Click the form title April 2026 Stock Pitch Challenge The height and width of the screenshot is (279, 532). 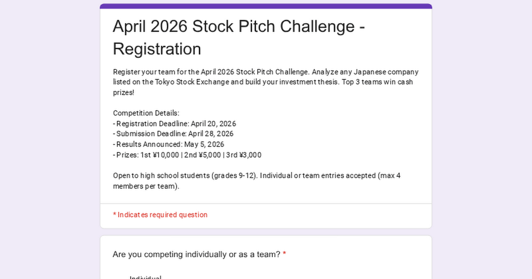point(239,27)
